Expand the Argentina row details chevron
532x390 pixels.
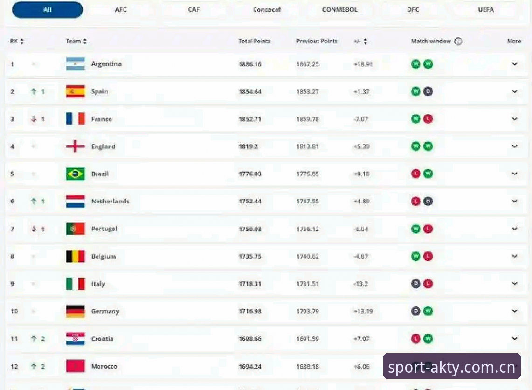[x=515, y=64]
